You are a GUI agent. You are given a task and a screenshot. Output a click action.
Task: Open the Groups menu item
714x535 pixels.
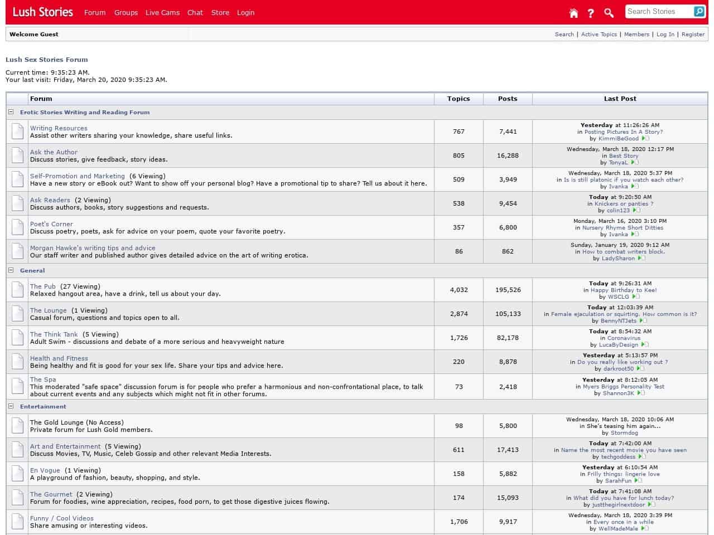tap(126, 12)
